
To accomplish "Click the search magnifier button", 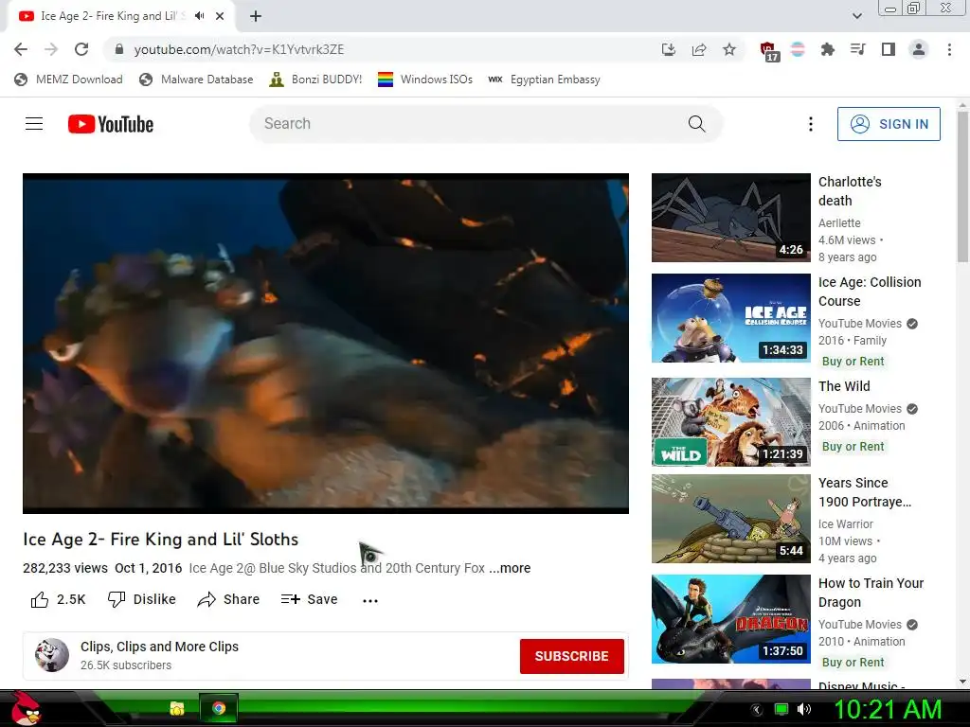I will pos(696,124).
